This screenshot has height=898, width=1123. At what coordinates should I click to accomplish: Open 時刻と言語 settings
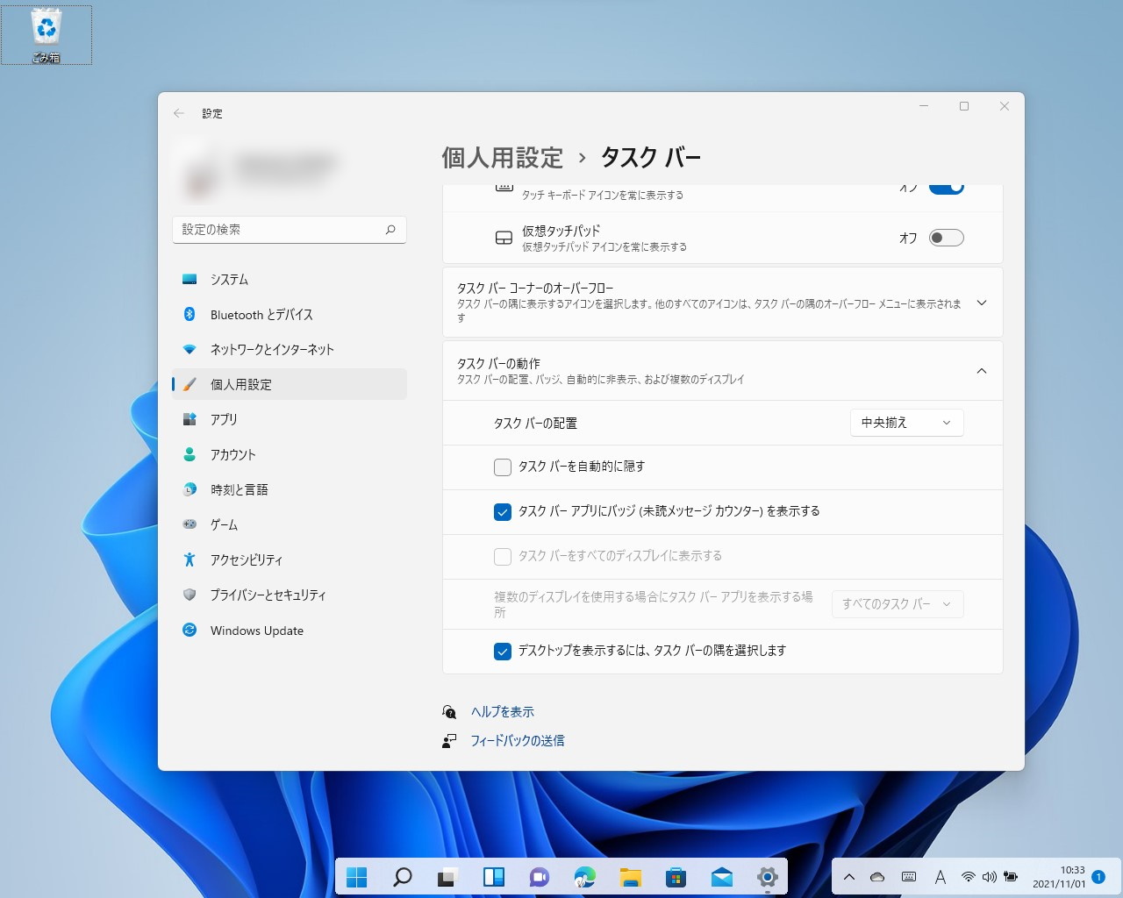pyautogui.click(x=240, y=489)
